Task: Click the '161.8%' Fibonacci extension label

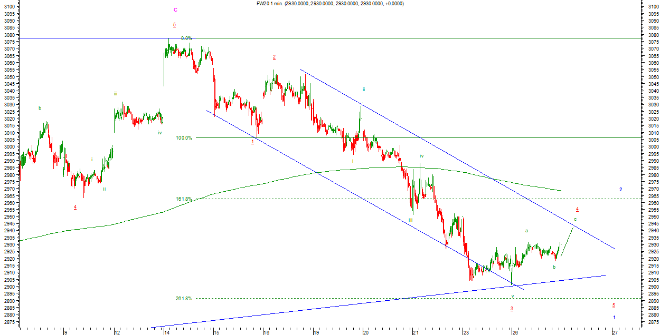Action: pyautogui.click(x=184, y=199)
